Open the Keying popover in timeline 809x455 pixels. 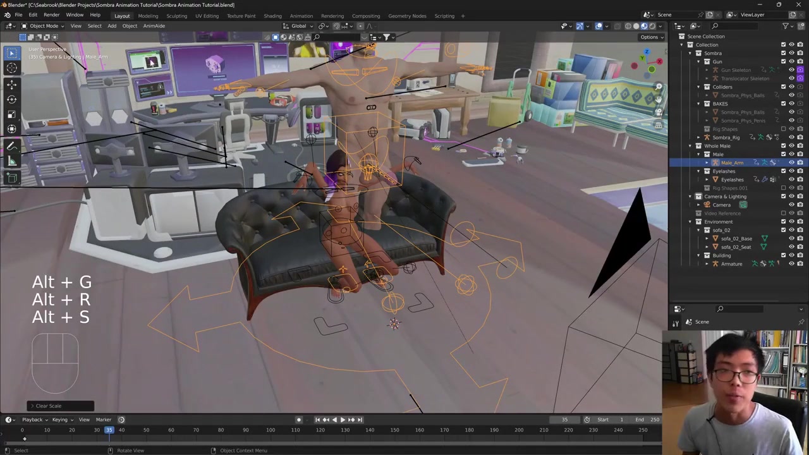coord(62,420)
